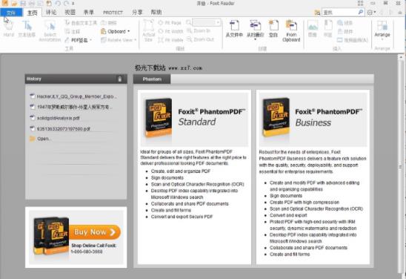406x279 pixels.
Task: Switch to the View ribbon tab
Action: pos(70,12)
